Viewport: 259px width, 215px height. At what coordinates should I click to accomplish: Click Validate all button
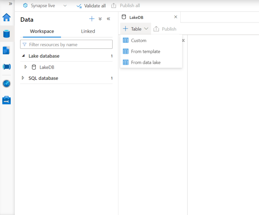pyautogui.click(x=91, y=6)
